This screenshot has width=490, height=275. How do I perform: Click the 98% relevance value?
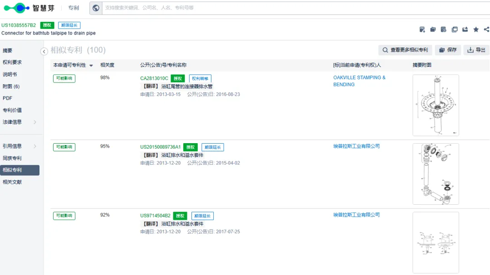(105, 77)
